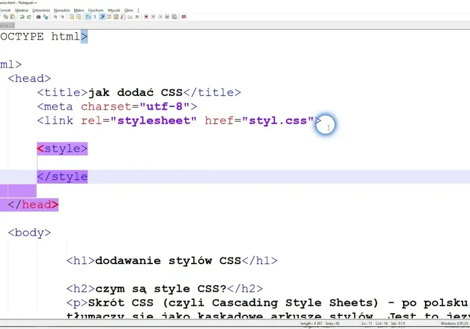The width and height of the screenshot is (470, 329).
Task: Click run macro multiple times icon
Action: point(167,17)
